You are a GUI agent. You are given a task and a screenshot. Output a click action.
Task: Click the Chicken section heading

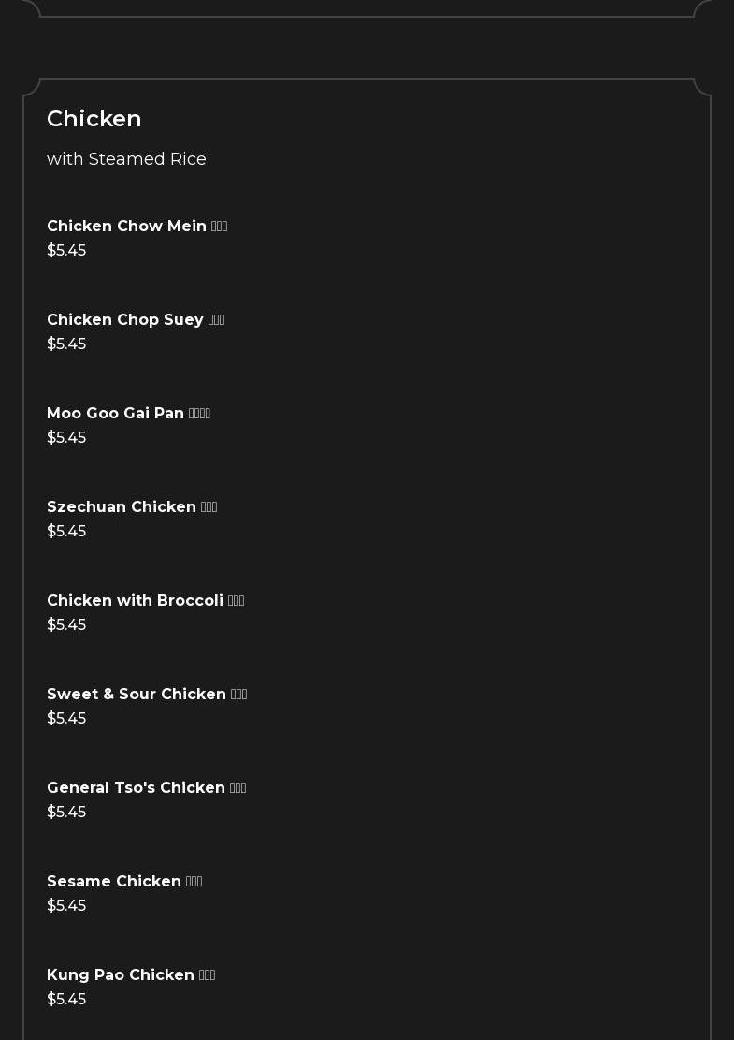94,119
